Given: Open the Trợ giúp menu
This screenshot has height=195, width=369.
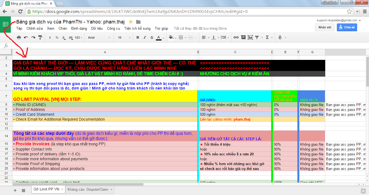Looking at the screenshot, I should tap(161, 28).
